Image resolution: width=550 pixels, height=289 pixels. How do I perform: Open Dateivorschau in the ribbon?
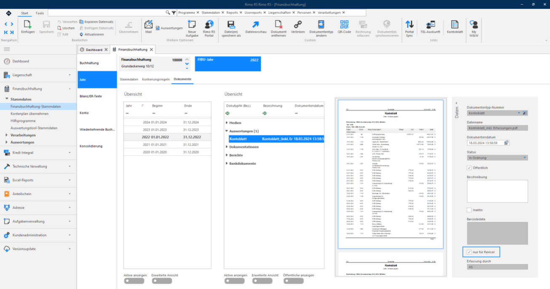256,24
